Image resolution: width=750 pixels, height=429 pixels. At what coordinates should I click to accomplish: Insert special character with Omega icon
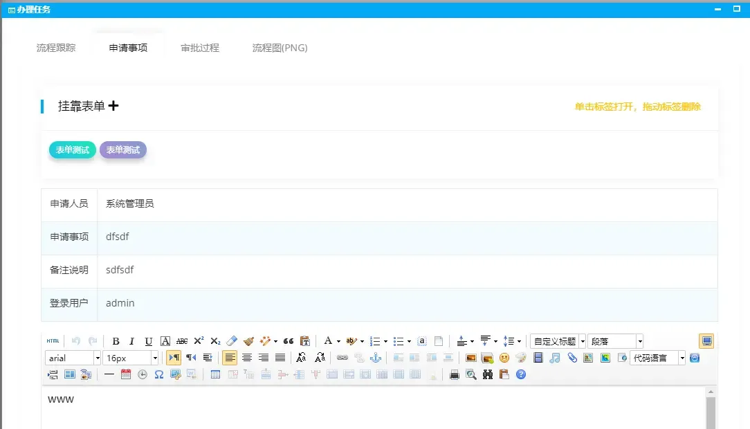point(159,374)
